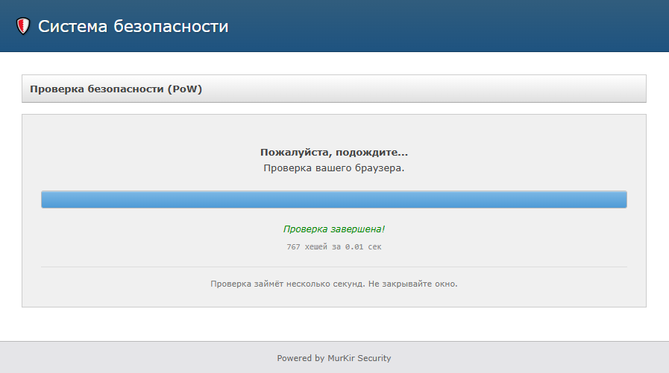The width and height of the screenshot is (669, 373).
Task: Click the "(PoW)" abbreviation in the panel header
Action: [185, 89]
